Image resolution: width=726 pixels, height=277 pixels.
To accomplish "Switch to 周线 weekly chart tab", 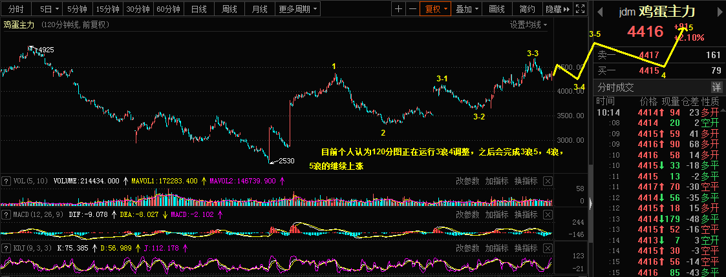I will (x=230, y=9).
